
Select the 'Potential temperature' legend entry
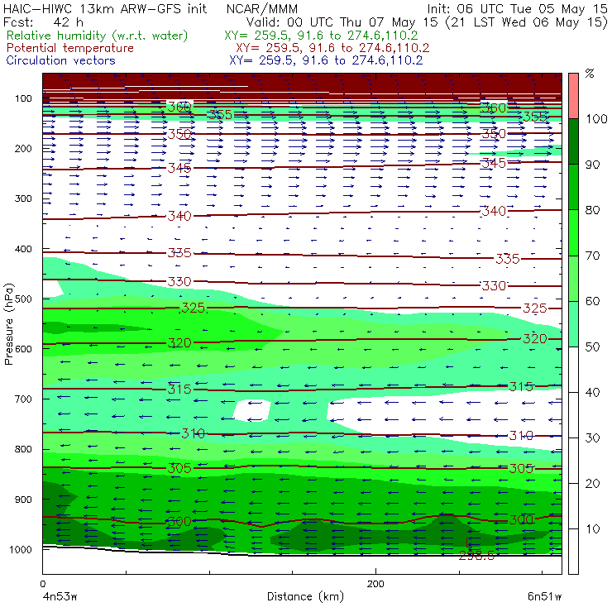tap(70, 48)
